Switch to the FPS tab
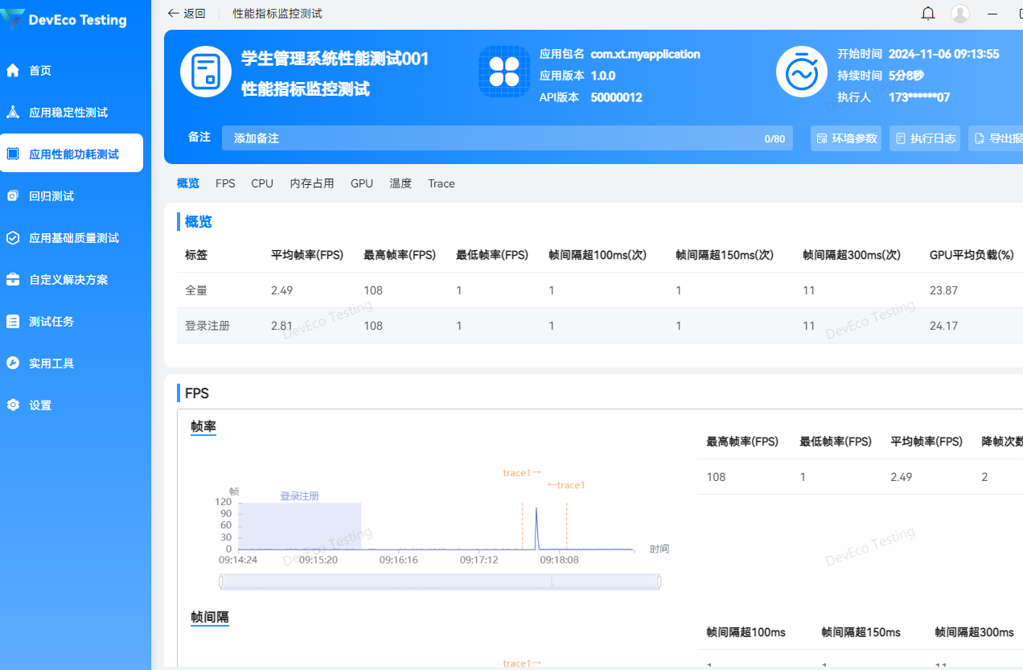The height and width of the screenshot is (670, 1023). tap(225, 183)
